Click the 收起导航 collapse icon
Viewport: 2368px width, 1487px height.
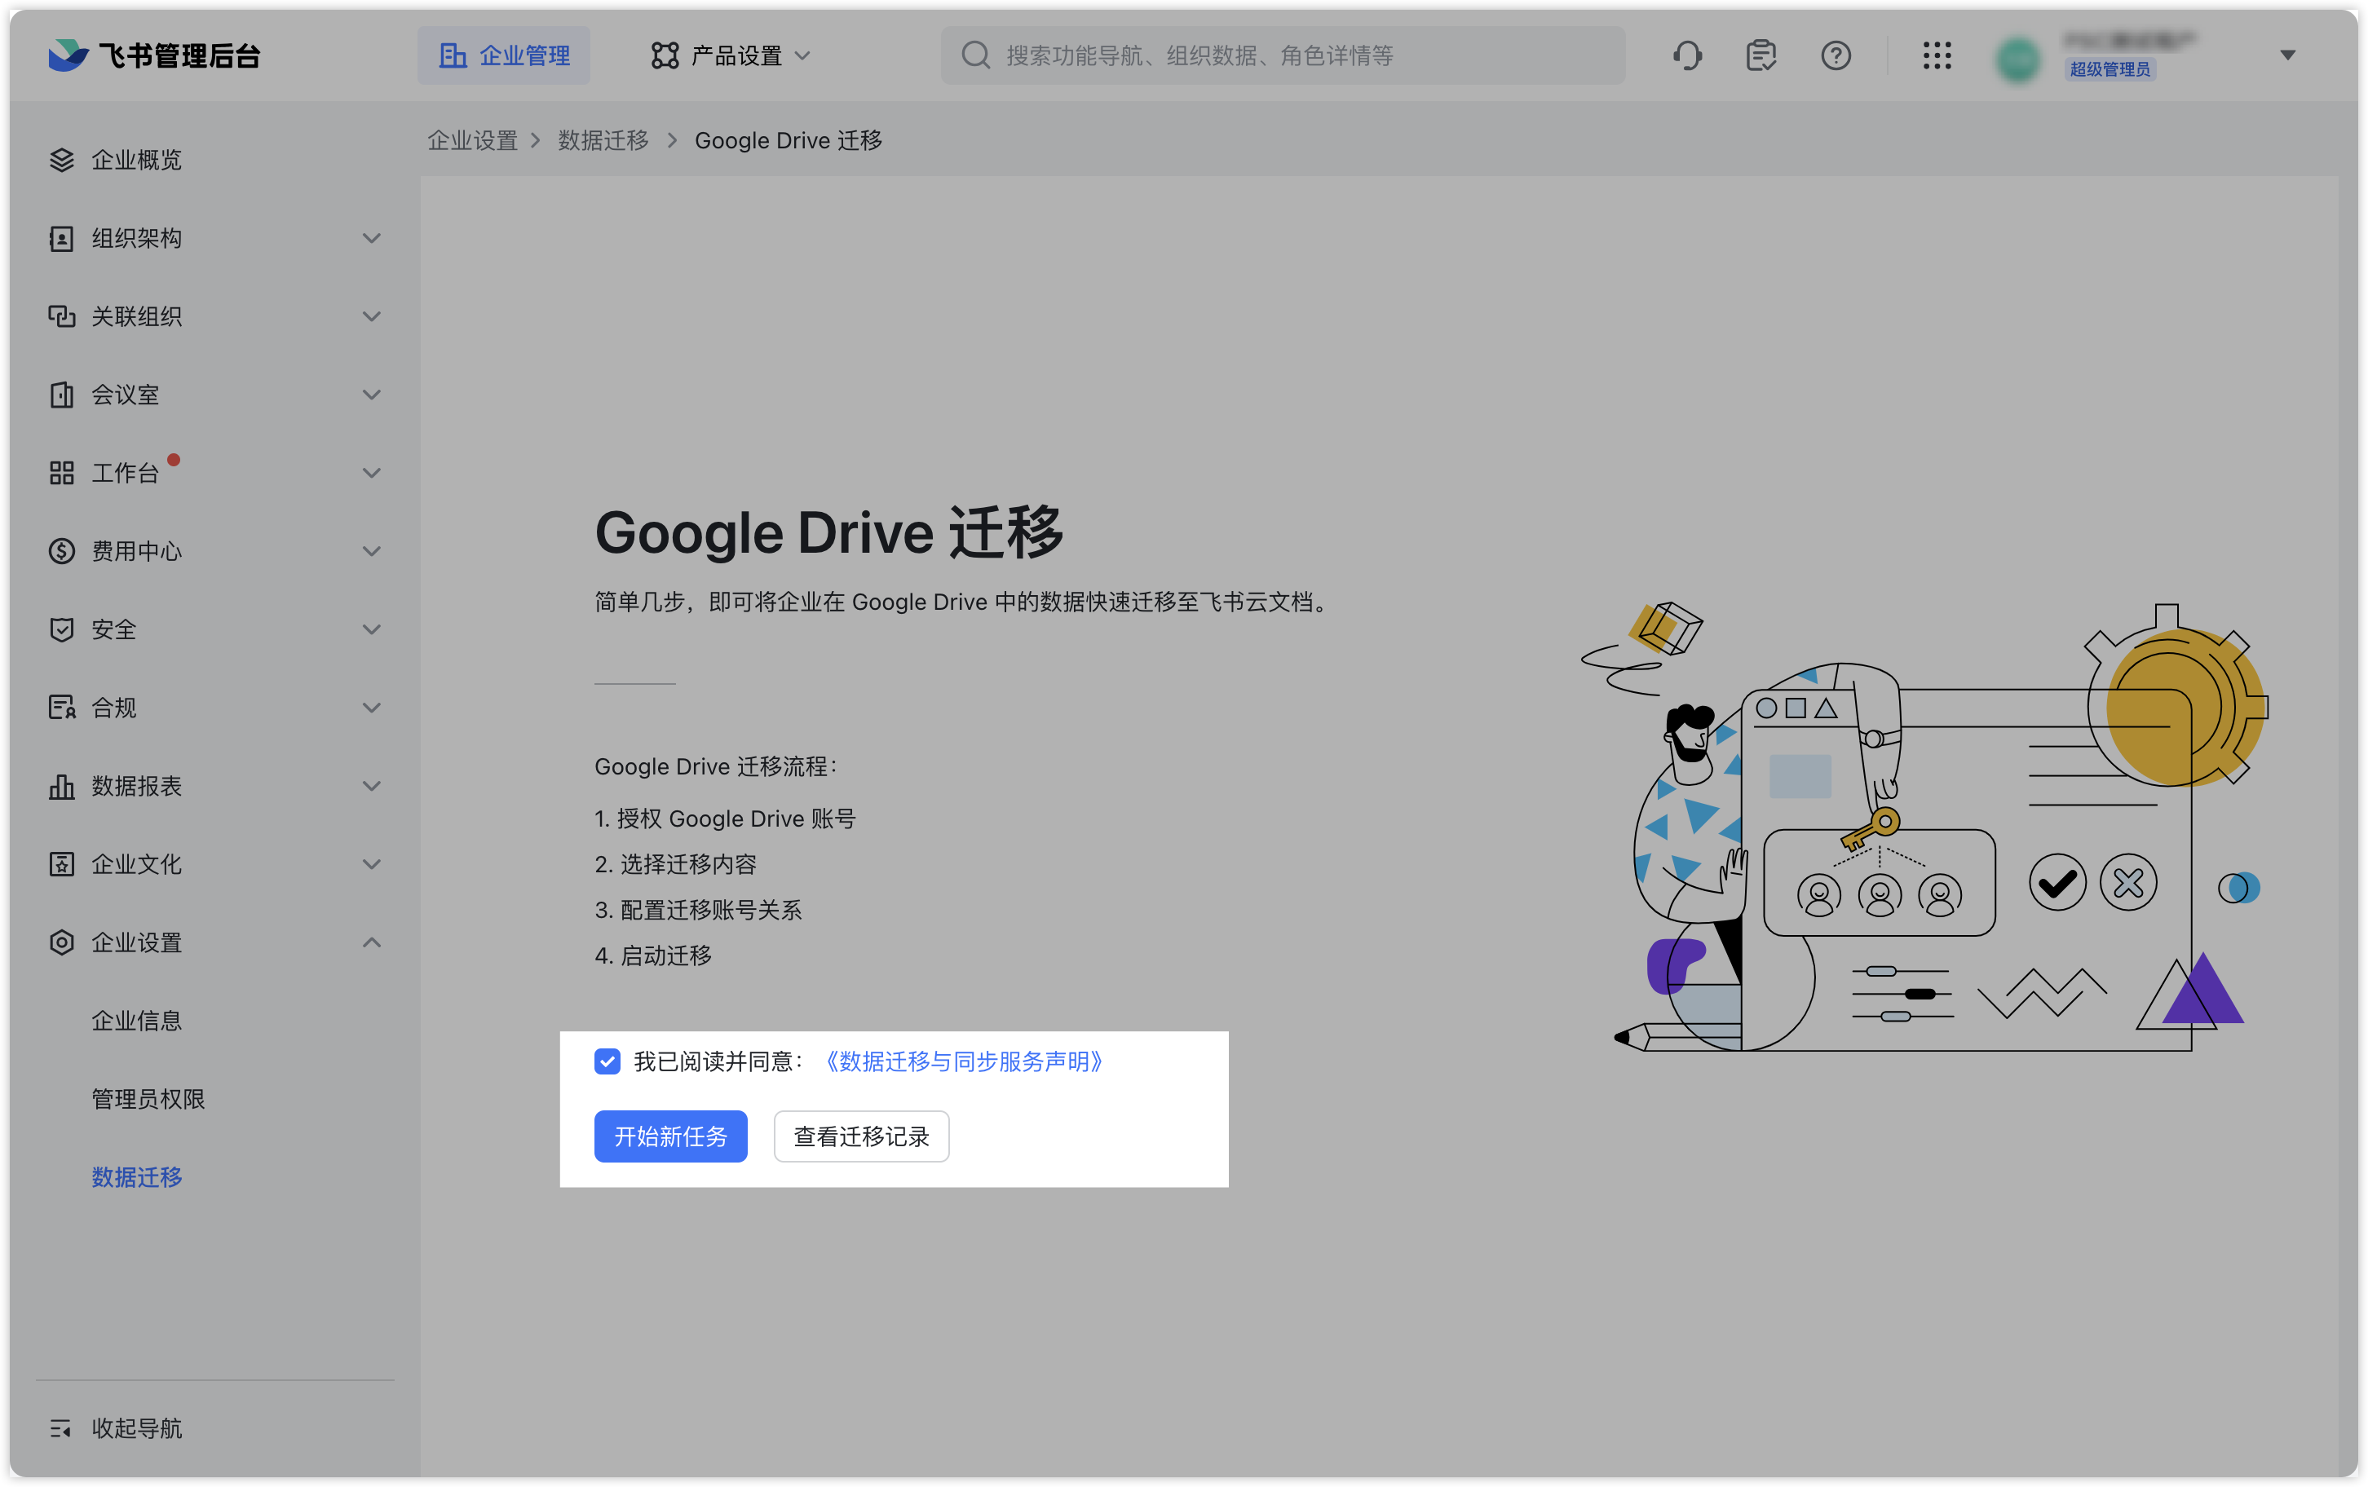pyautogui.click(x=62, y=1428)
